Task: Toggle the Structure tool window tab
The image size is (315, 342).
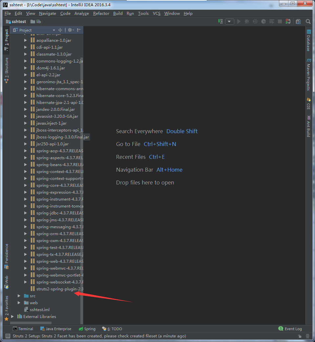Action: [6, 70]
